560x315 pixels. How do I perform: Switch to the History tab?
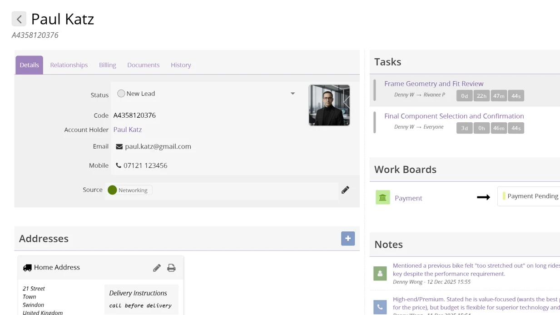pyautogui.click(x=180, y=65)
